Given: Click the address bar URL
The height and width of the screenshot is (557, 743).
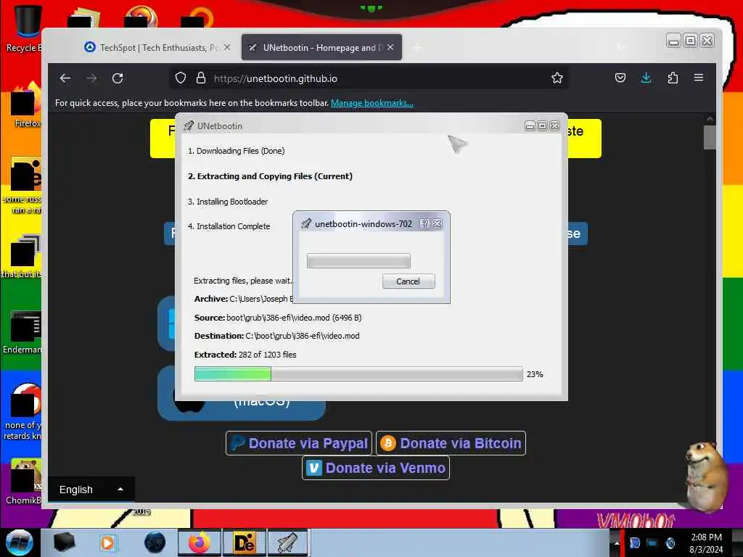Looking at the screenshot, I should pos(275,78).
